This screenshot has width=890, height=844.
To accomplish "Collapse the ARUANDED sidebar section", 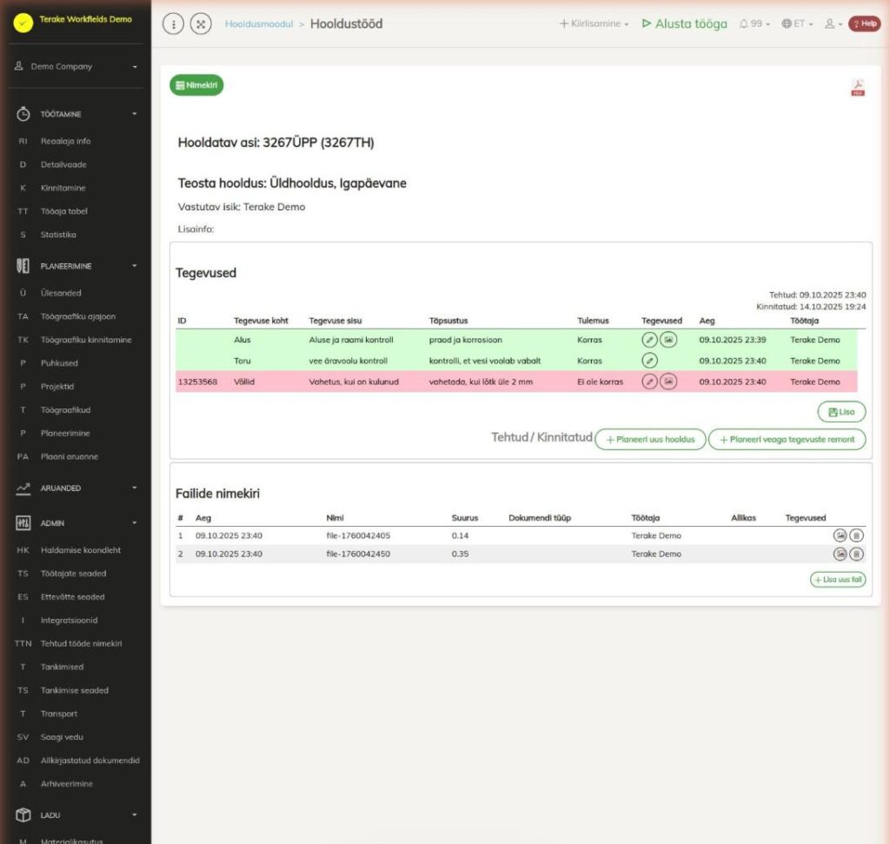I will click(x=76, y=488).
